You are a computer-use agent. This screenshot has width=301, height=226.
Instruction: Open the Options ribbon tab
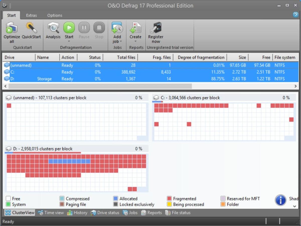pyautogui.click(x=55, y=15)
